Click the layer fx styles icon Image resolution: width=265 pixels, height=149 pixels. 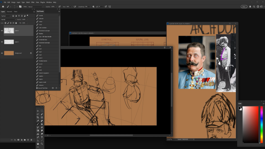15,140
